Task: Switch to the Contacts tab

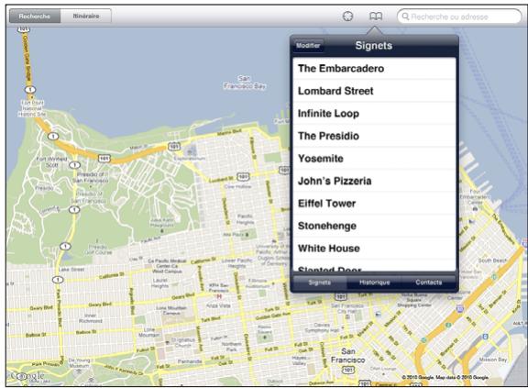Action: tap(429, 283)
